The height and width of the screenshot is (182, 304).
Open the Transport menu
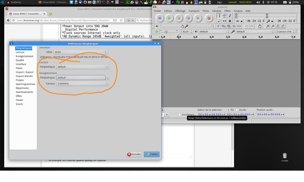click(194, 11)
